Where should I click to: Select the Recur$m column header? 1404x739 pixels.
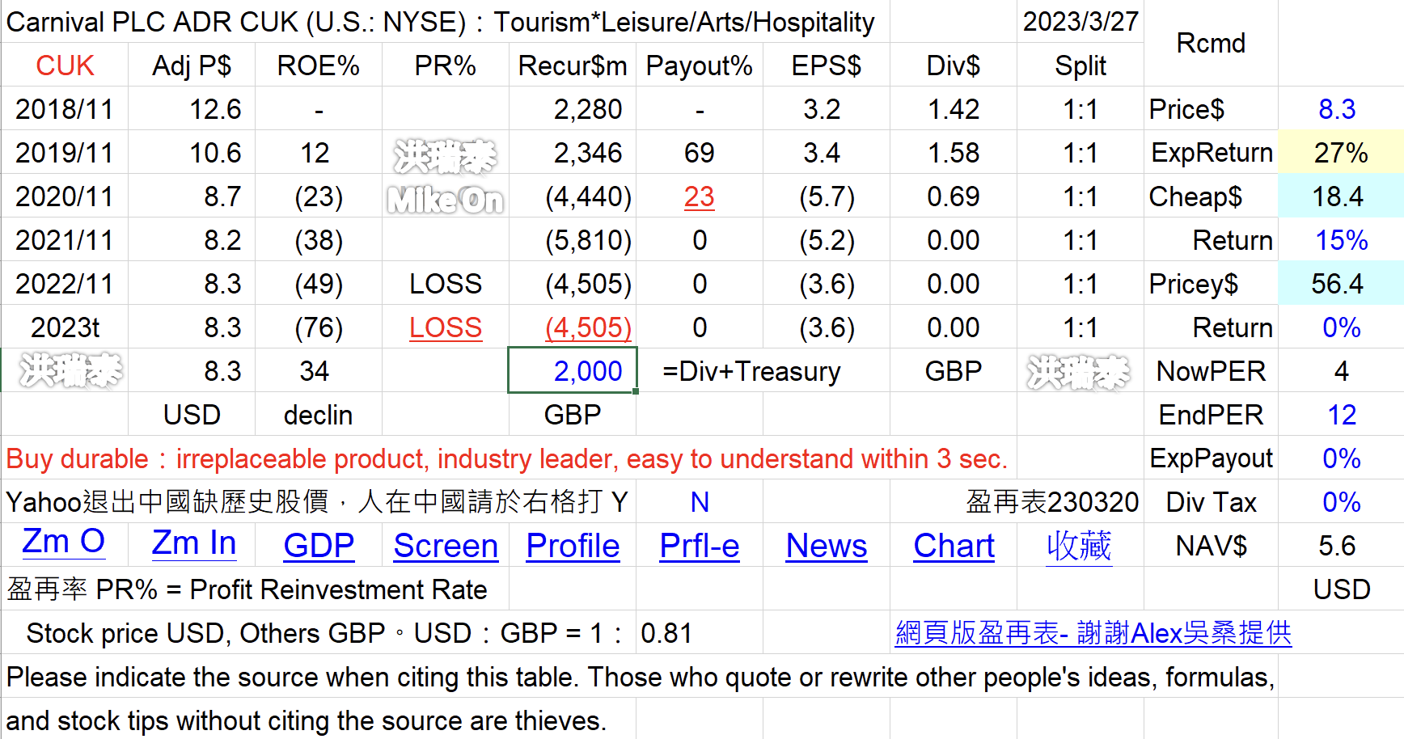(573, 65)
